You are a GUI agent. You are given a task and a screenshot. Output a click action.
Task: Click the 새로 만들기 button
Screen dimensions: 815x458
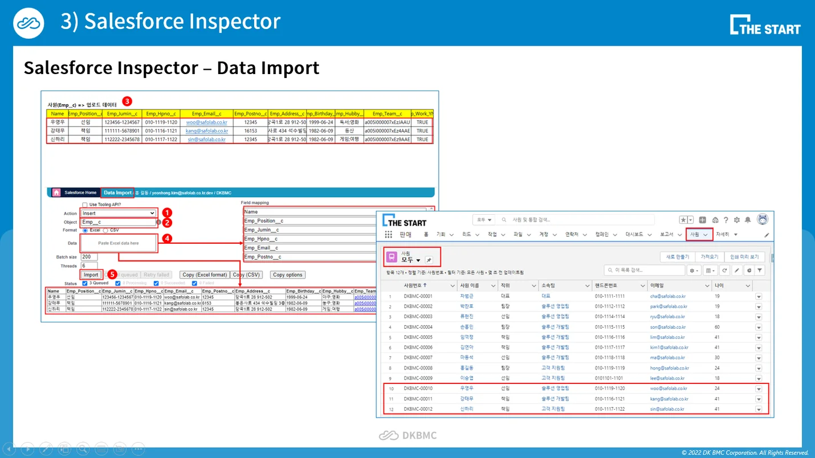point(677,257)
